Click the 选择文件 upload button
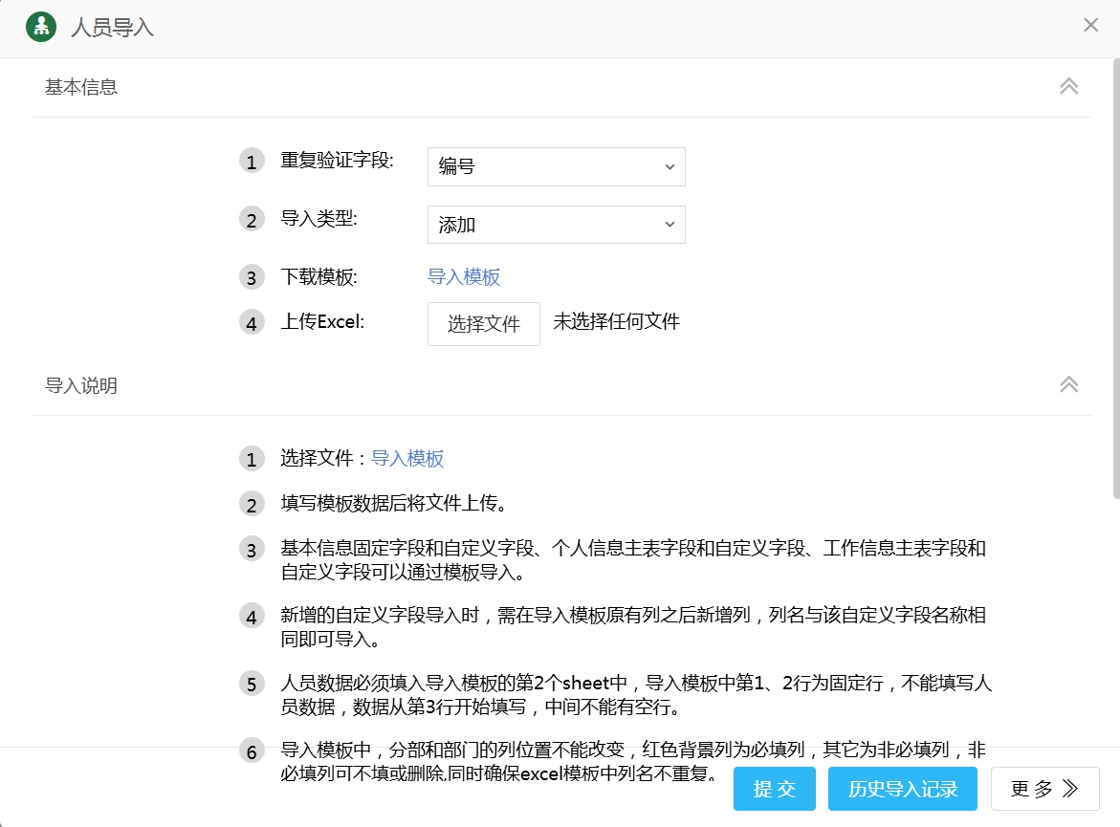This screenshot has width=1120, height=827. click(483, 324)
